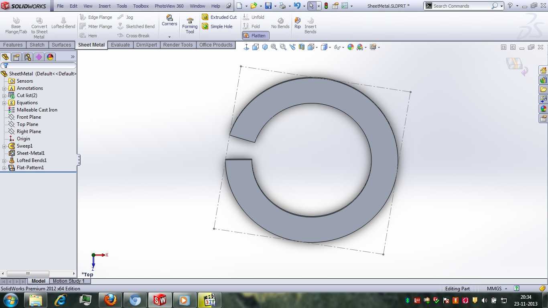Screen dimensions: 548x308
Task: Switch to the Evaluate tab
Action: click(120, 45)
